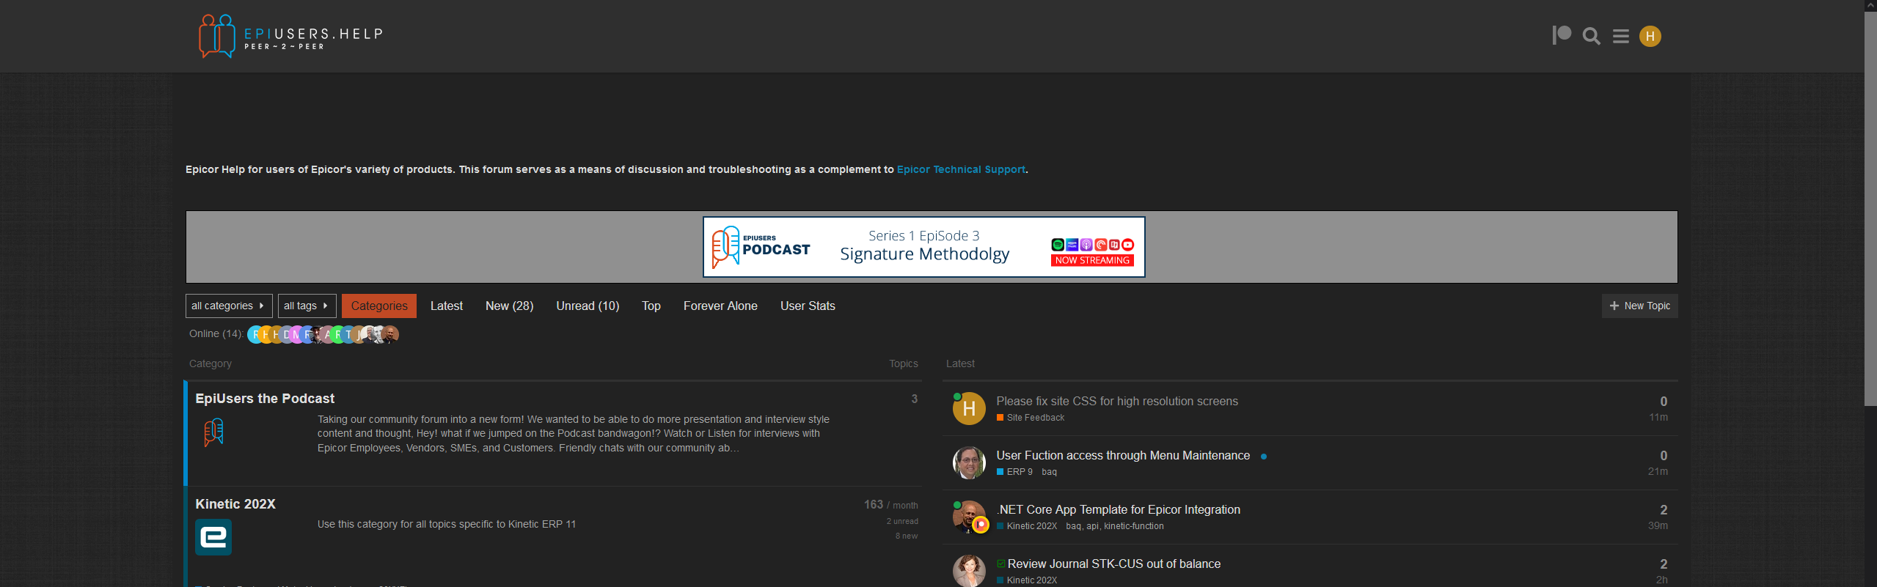Click the 11m timestamp on site CSS topic
The height and width of the screenshot is (587, 1877).
[x=1658, y=418]
